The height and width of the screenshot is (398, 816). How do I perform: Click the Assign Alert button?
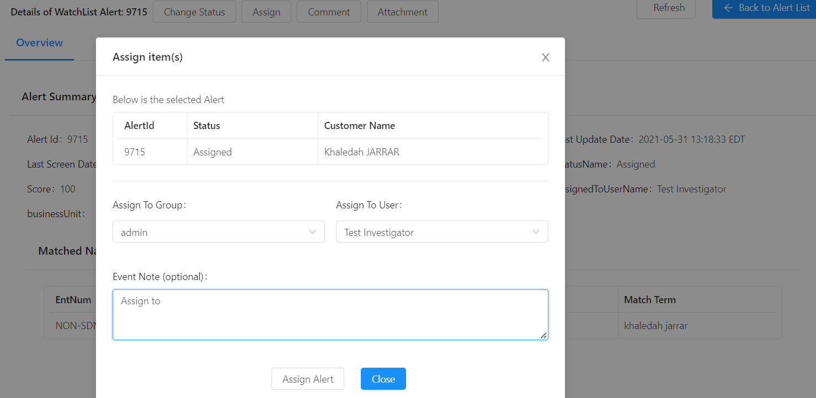click(308, 379)
